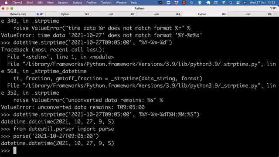This screenshot has width=279, height=157.
Task: Click the red menu bar app icon
Action: pos(184,3)
